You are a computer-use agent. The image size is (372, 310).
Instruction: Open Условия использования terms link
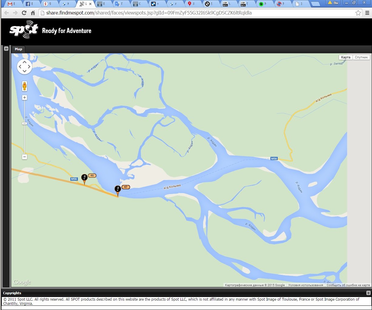[306, 285]
